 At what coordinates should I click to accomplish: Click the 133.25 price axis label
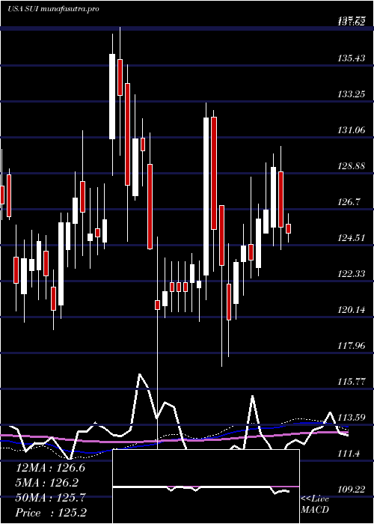pos(351,94)
